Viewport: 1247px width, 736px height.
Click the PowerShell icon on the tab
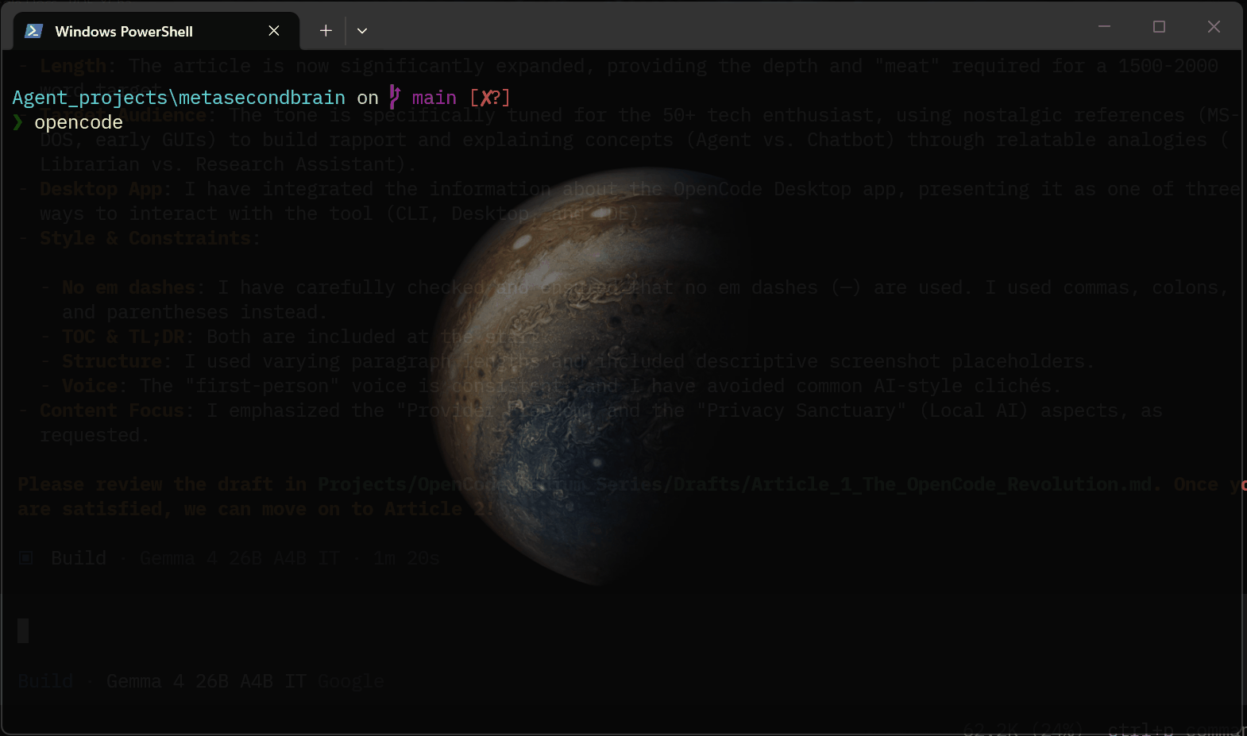[33, 31]
